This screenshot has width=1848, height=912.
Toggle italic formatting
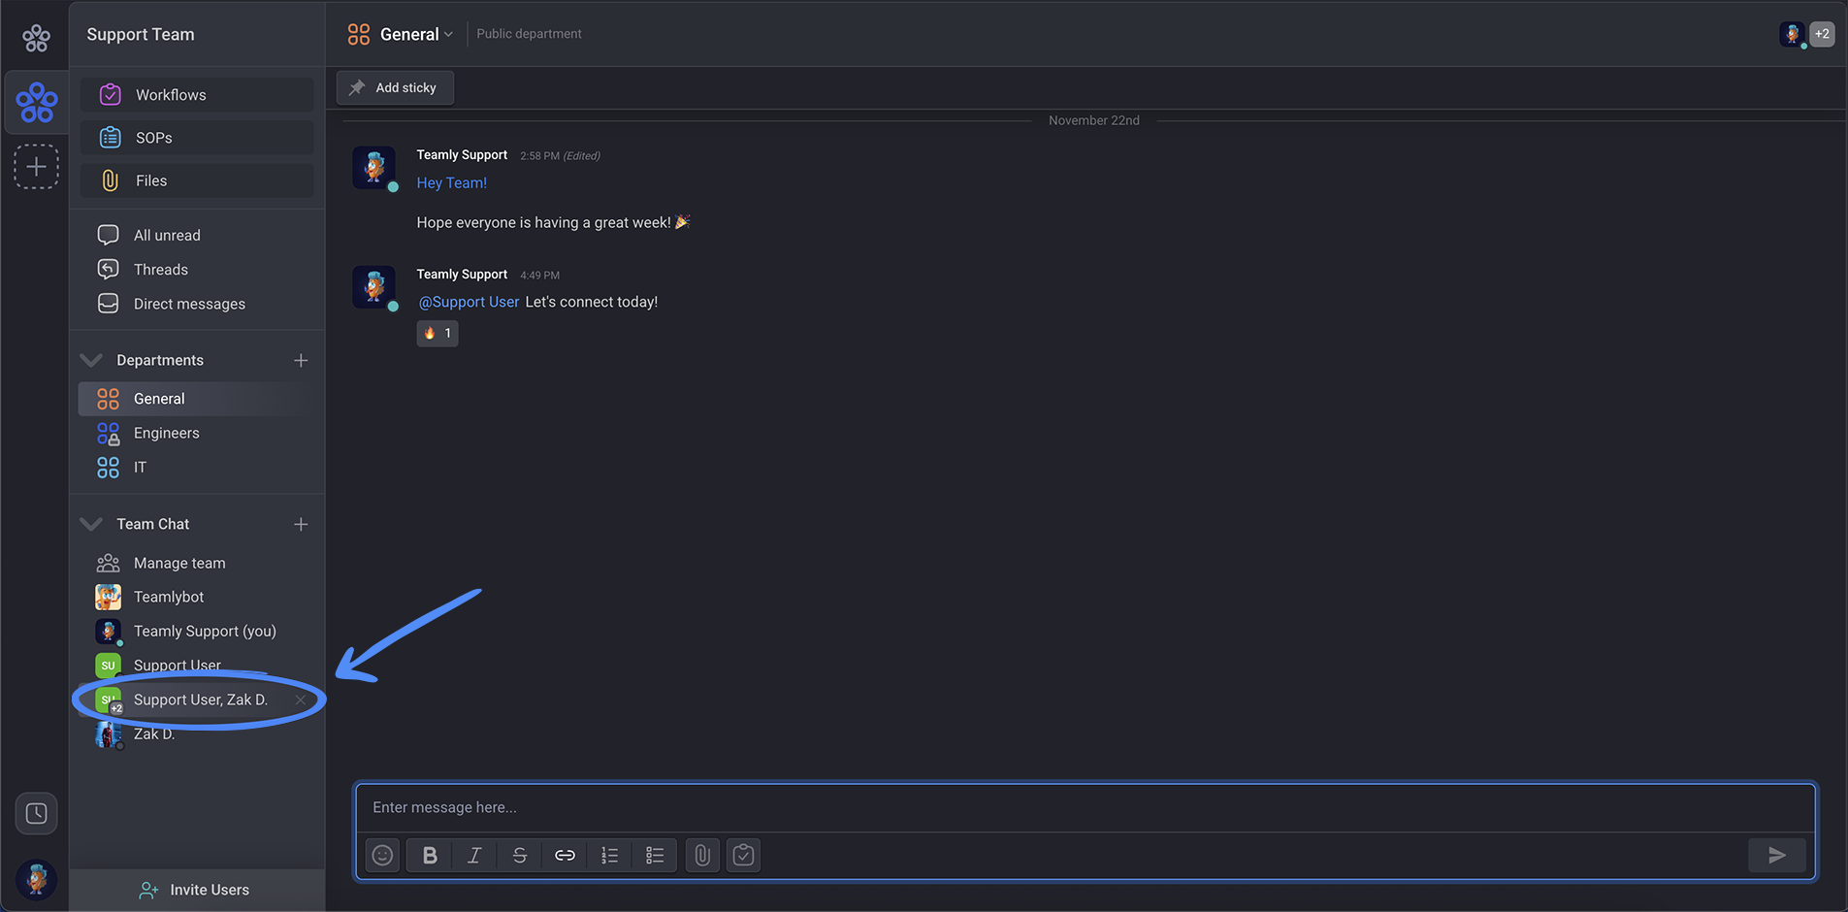[474, 855]
